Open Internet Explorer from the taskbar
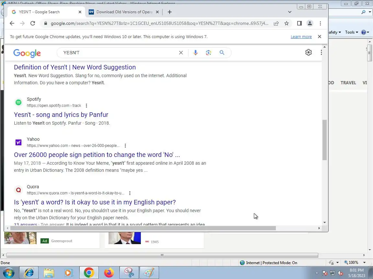The height and width of the screenshot is (279, 373). pos(29,273)
